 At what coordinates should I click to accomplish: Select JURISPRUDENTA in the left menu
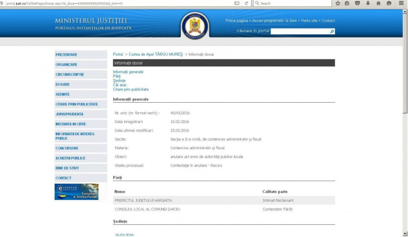pyautogui.click(x=69, y=114)
